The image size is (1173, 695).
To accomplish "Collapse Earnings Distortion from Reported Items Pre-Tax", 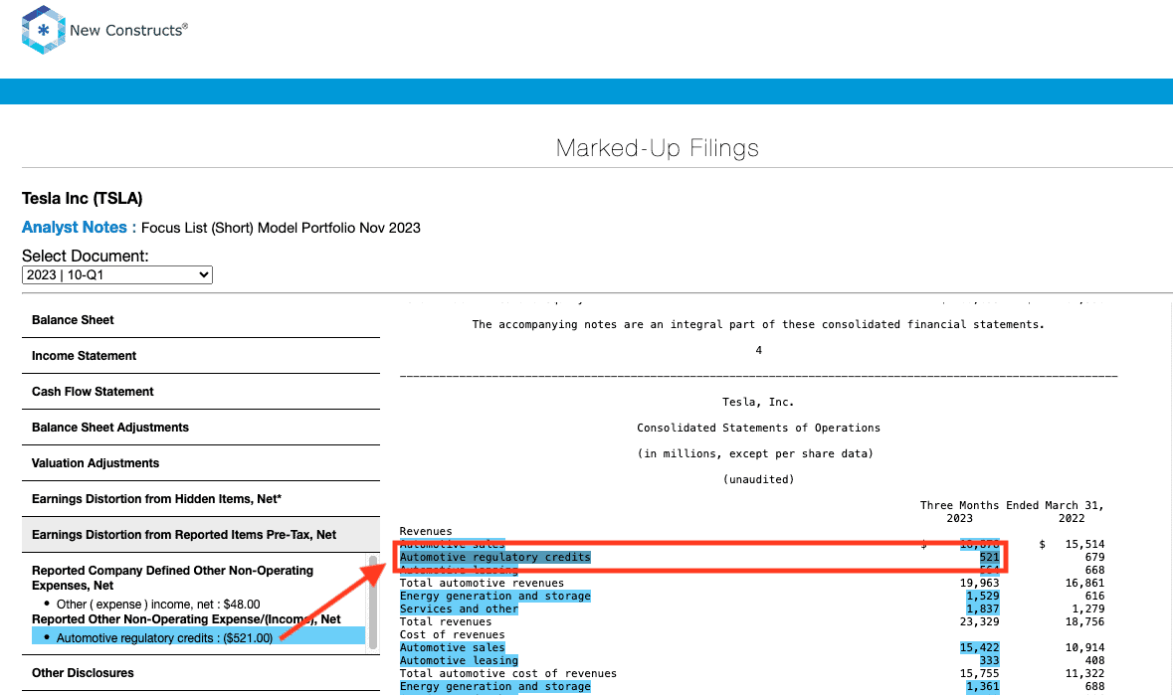I will pos(201,535).
